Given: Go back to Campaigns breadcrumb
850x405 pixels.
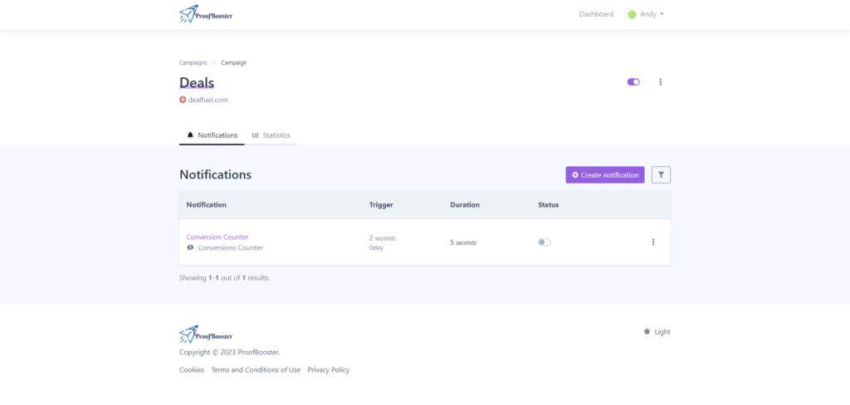Looking at the screenshot, I should (x=193, y=63).
